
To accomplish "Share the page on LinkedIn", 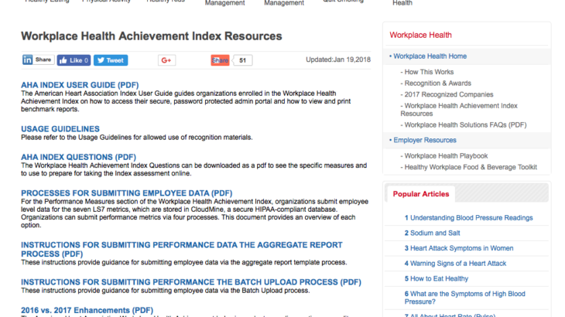I will pos(38,60).
